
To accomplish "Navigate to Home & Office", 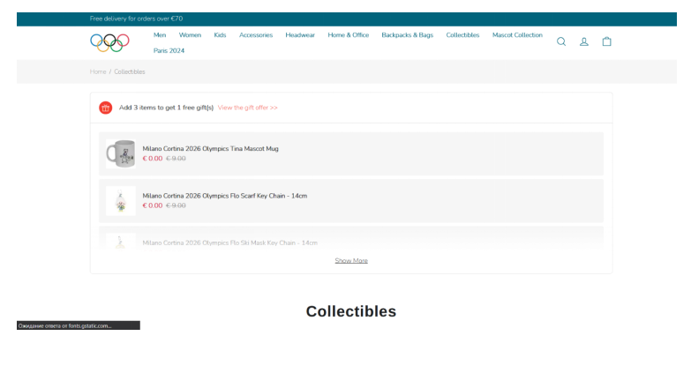I will [349, 35].
